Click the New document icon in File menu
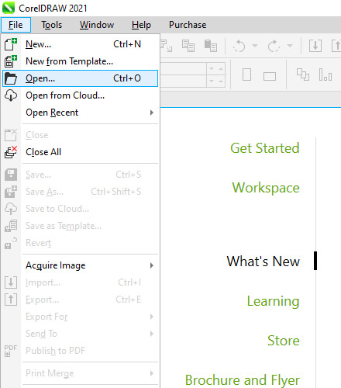The width and height of the screenshot is (341, 388). tap(11, 44)
